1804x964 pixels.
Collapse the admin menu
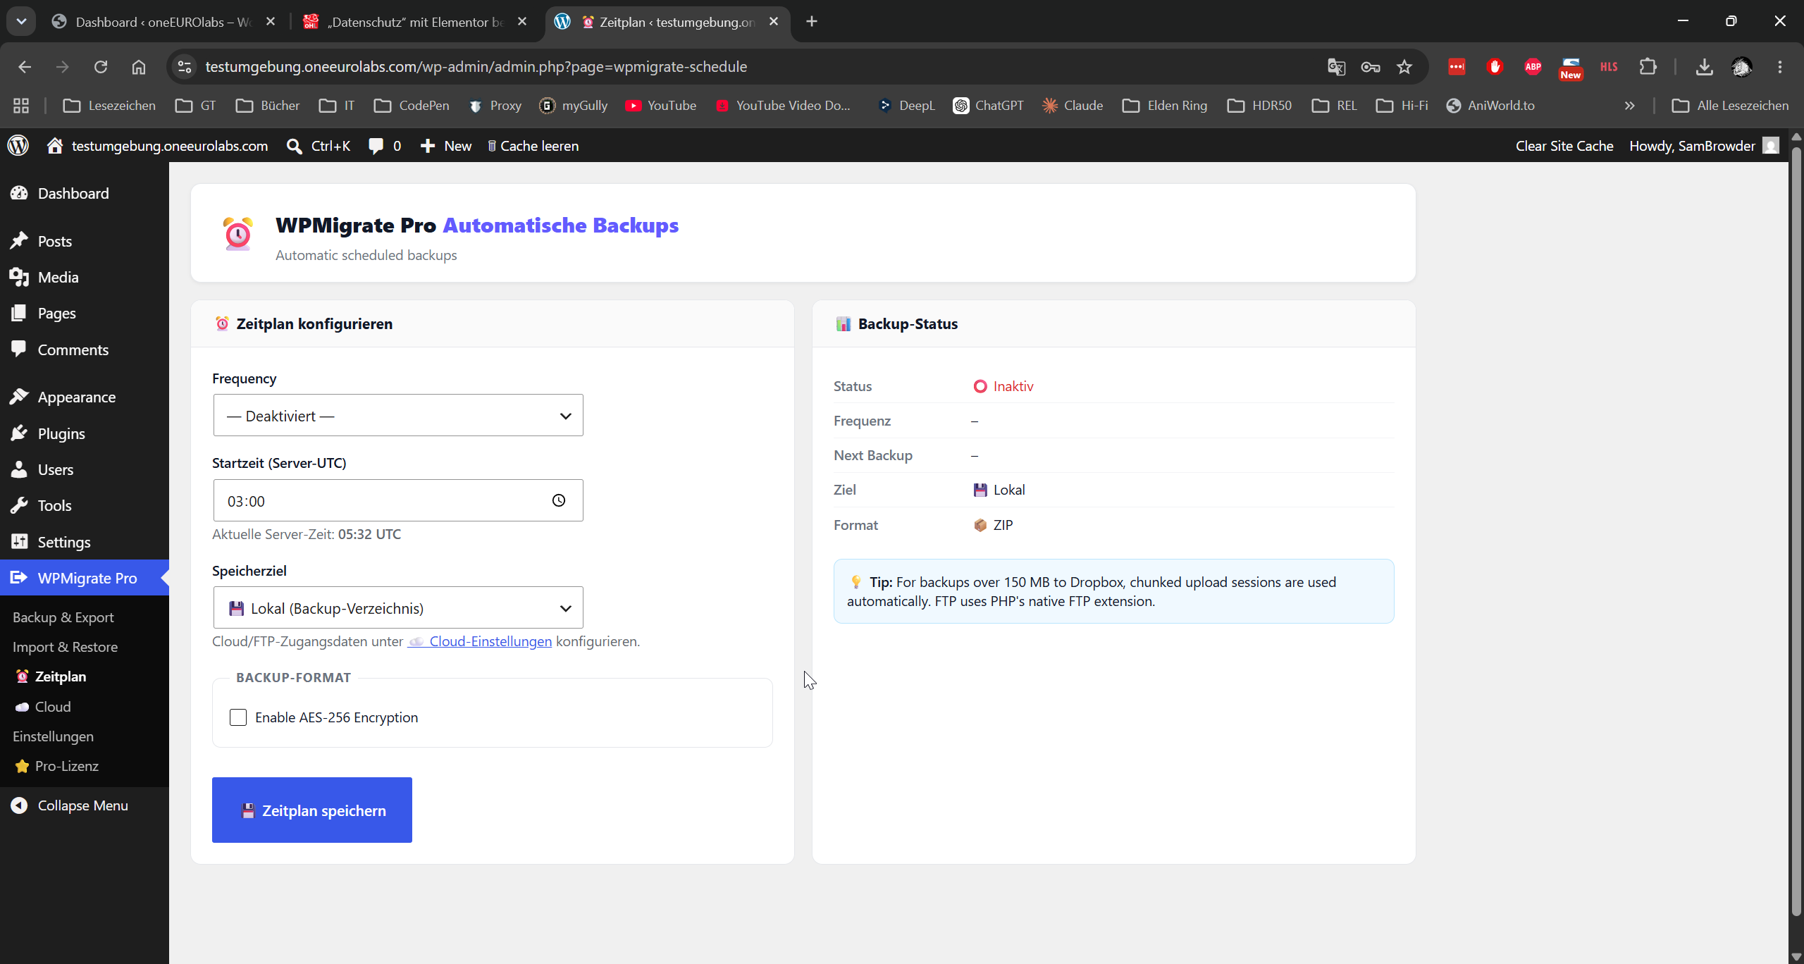click(x=83, y=805)
